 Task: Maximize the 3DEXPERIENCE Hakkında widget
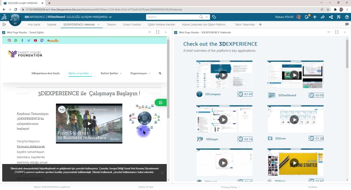337,32
